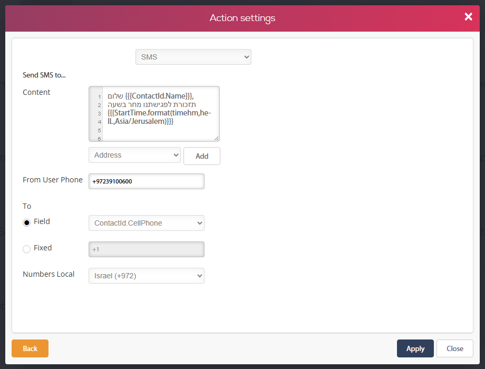Click the Fixed number input field
The height and width of the screenshot is (369, 485).
pyautogui.click(x=147, y=249)
